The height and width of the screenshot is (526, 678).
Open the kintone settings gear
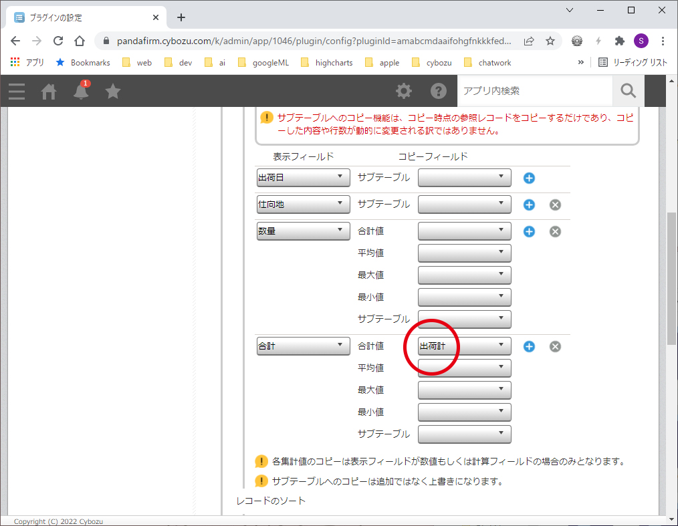click(404, 91)
